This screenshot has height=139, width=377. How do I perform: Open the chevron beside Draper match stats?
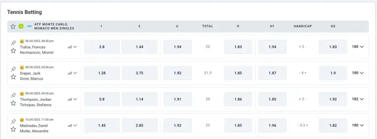tap(75, 73)
